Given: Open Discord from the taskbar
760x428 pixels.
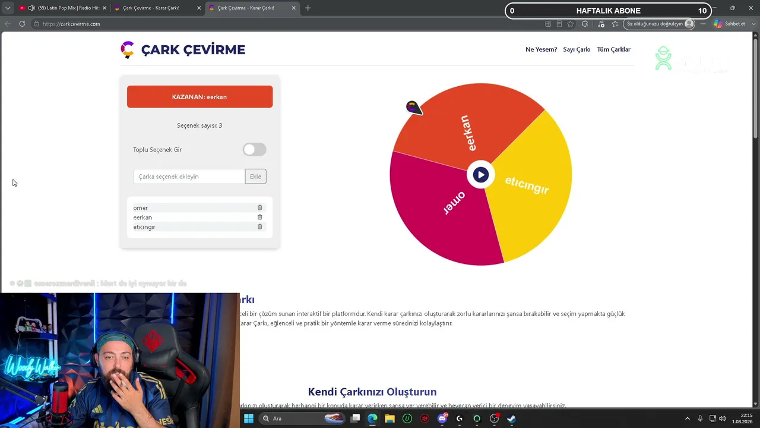Looking at the screenshot, I should point(442,418).
